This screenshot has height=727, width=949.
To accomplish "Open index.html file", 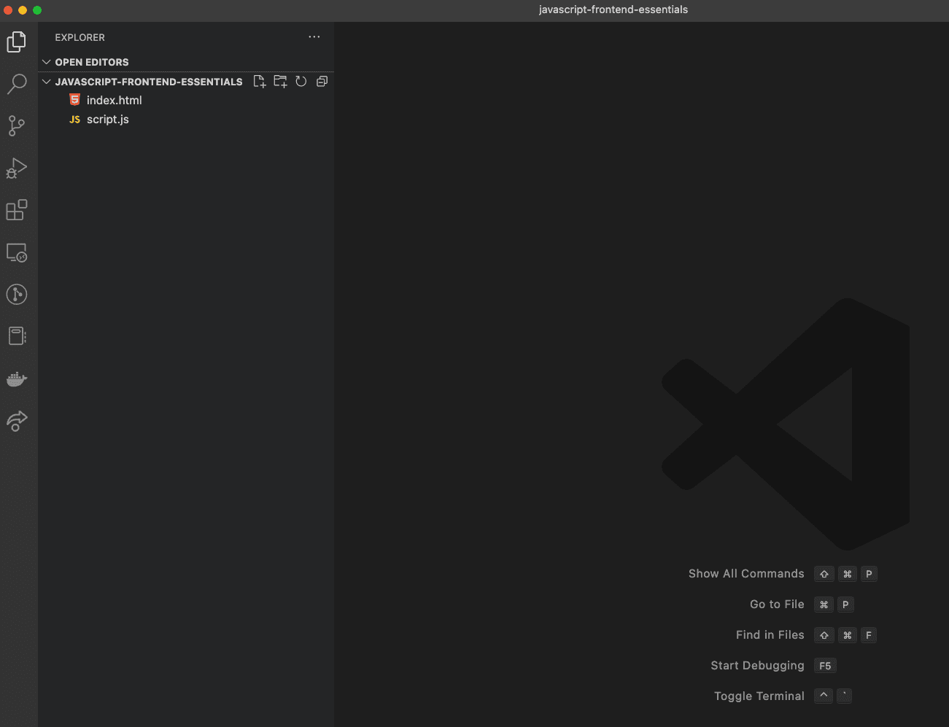I will click(186, 101).
